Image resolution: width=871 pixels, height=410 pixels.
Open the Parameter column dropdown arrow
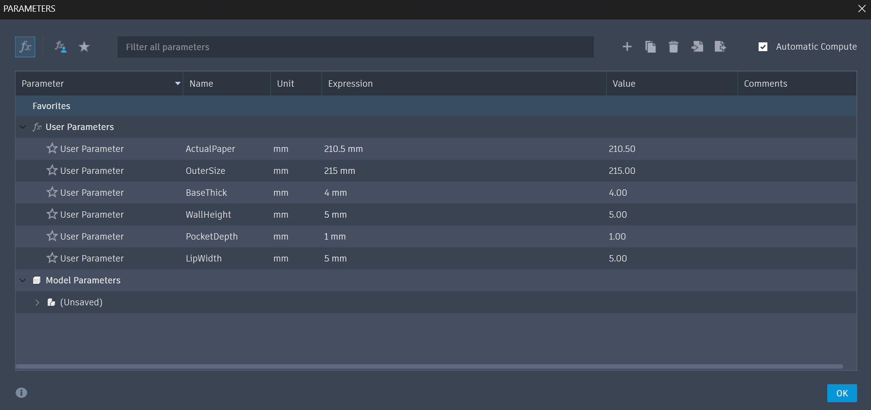[178, 84]
